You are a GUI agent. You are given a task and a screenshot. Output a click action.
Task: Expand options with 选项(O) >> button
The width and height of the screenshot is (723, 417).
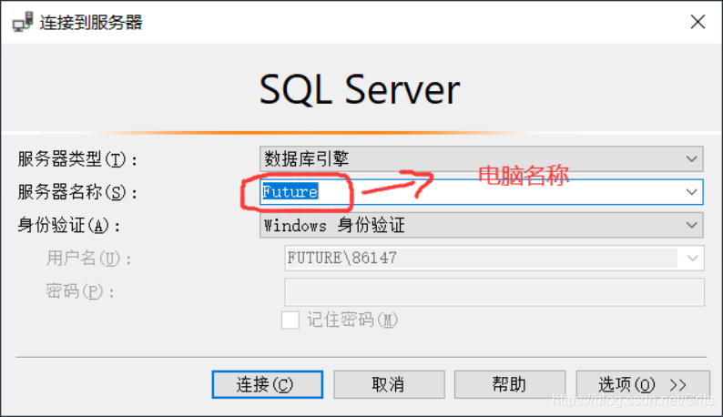tap(643, 384)
